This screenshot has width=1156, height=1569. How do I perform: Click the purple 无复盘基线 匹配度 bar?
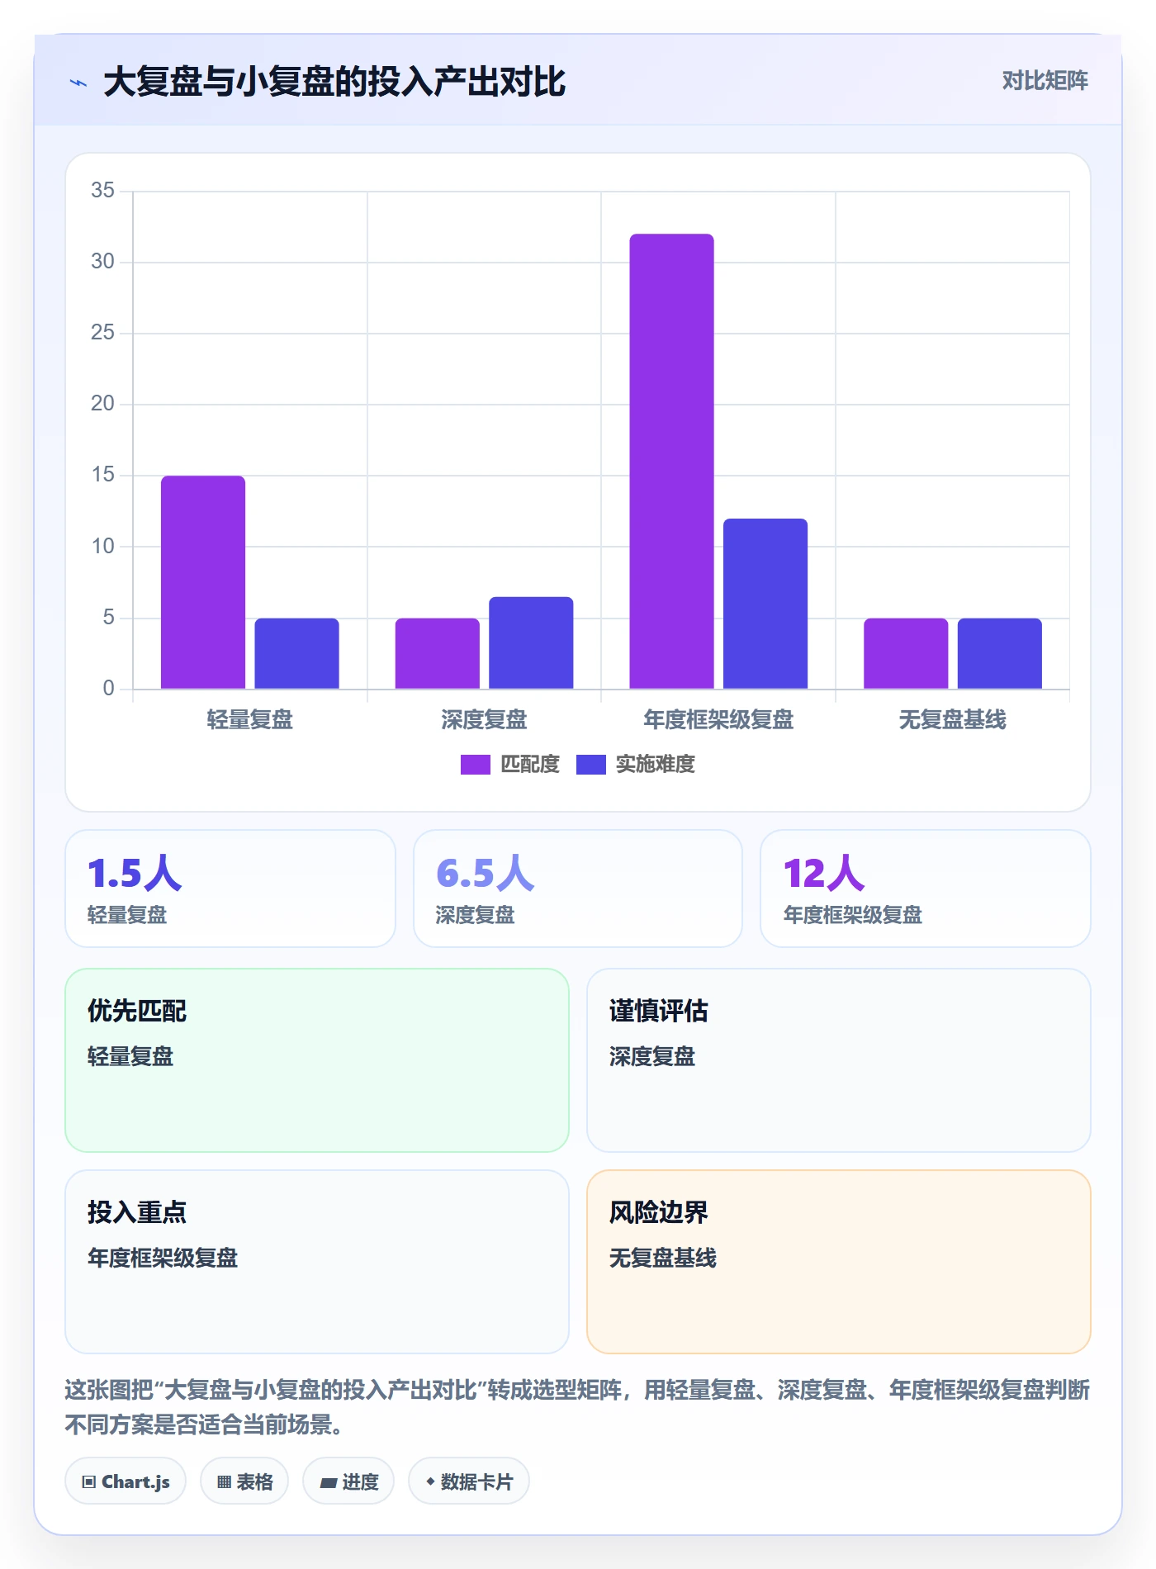[906, 653]
